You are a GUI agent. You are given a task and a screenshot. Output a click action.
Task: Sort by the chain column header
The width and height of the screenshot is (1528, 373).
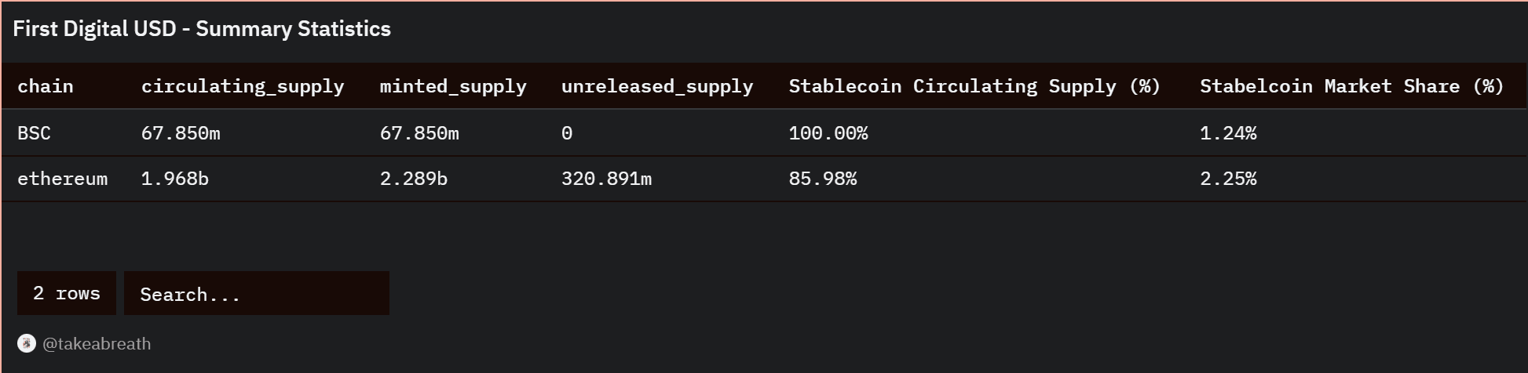[x=46, y=86]
